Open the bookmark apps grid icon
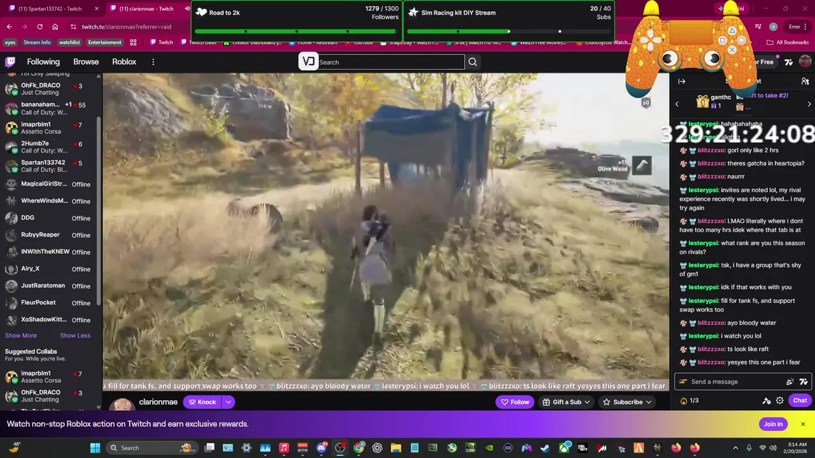This screenshot has height=458, width=815. coord(133,43)
